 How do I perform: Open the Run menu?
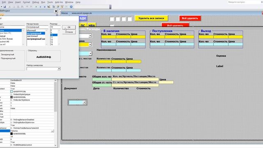click(43, 2)
